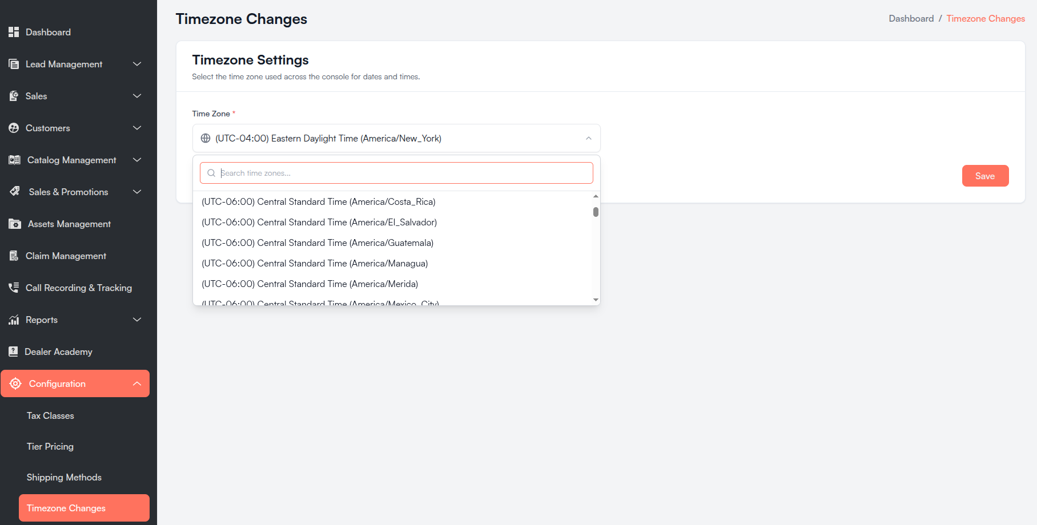Click the magnifier icon in timezone search

pyautogui.click(x=211, y=173)
